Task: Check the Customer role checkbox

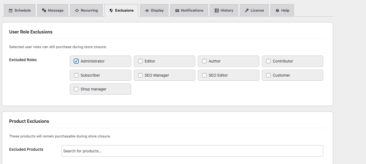Action: click(x=268, y=75)
